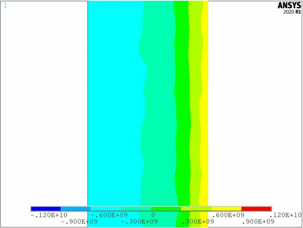Click the 0 legend value label
Screen dimensions: 303x228
[153, 215]
